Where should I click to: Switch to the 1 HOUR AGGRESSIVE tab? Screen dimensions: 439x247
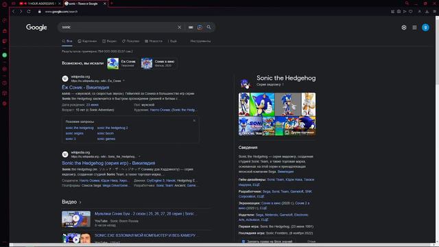(39, 3)
